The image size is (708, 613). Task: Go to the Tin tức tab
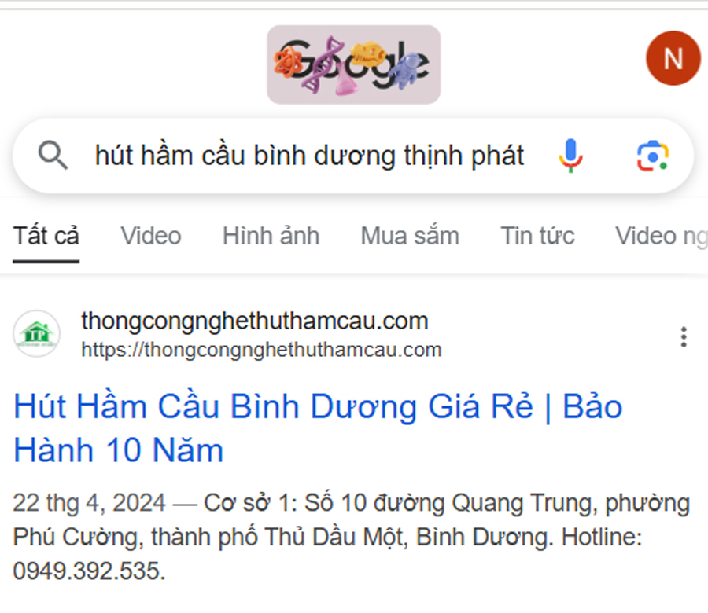537,236
